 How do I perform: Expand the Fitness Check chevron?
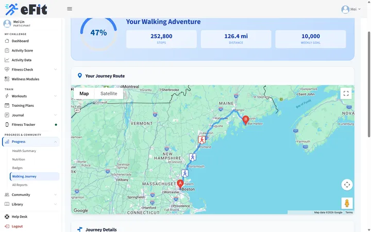tap(55, 70)
